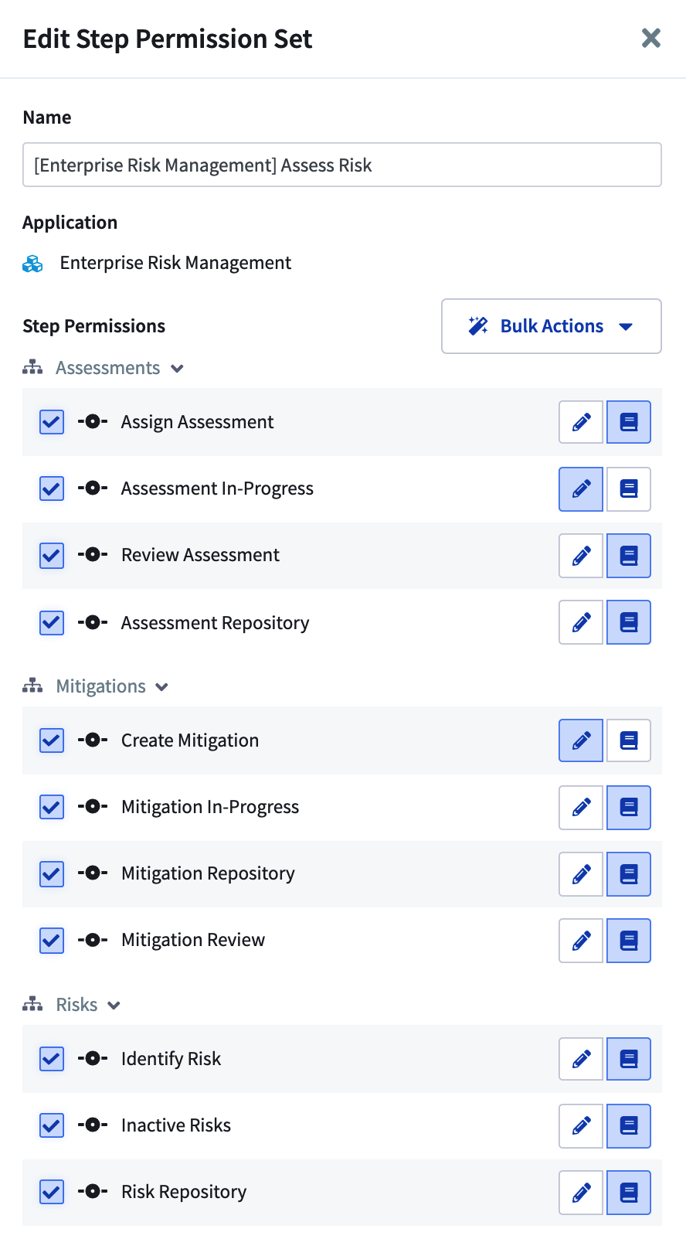The width and height of the screenshot is (686, 1239).
Task: Click pencil edit icon for Mitigation Repository
Action: point(581,873)
